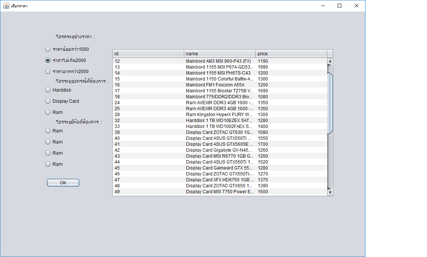
Task: Choose the Ram radio directly below Display Card
Action: click(x=54, y=112)
